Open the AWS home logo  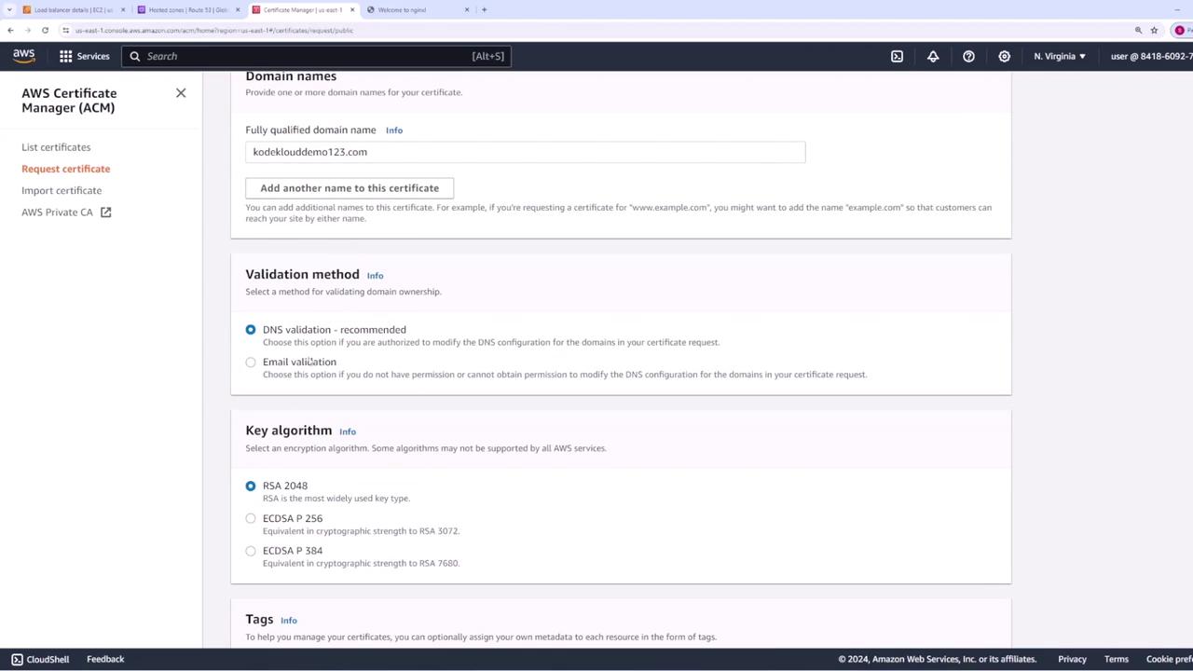pos(24,56)
